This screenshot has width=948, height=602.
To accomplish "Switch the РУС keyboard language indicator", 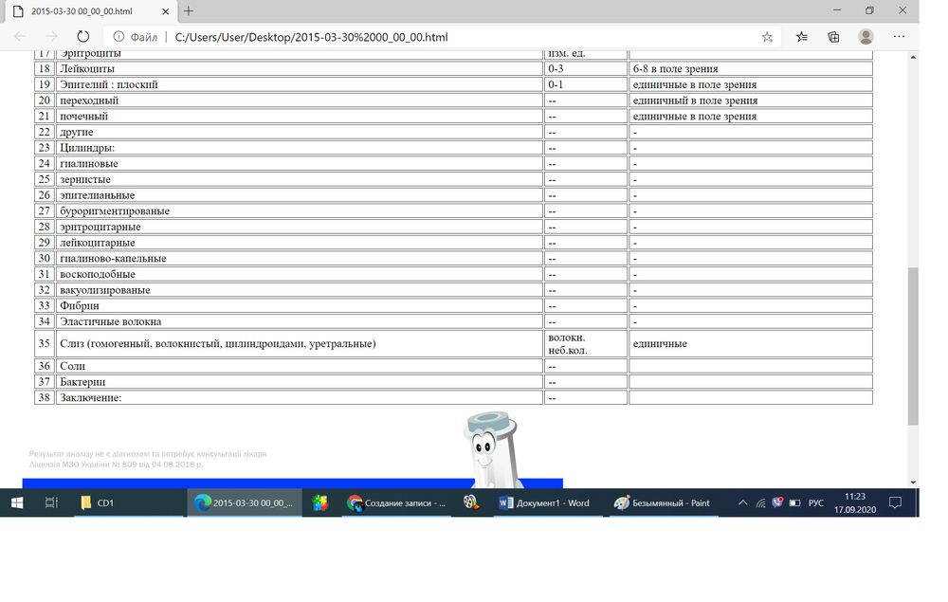I will coord(815,503).
